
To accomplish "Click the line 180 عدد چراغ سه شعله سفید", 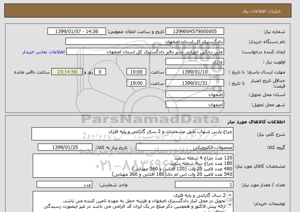I will tap(201, 163).
